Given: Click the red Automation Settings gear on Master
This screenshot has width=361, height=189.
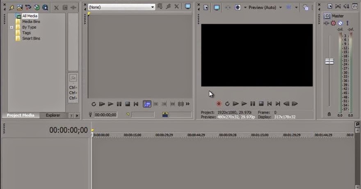Looking at the screenshot, I should pos(333,23).
